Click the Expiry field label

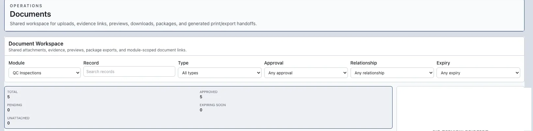pyautogui.click(x=443, y=63)
